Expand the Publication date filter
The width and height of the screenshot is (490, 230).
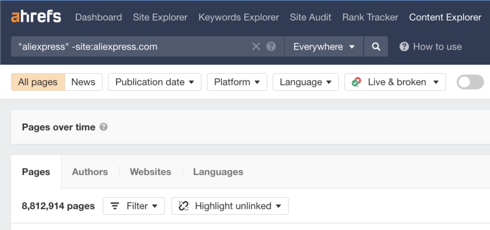(x=155, y=82)
